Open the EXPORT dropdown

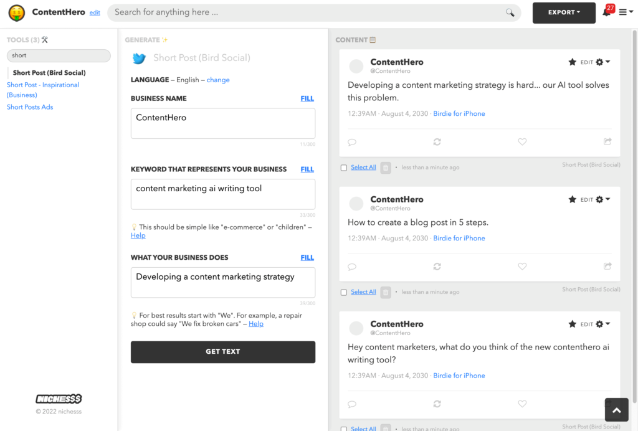[564, 12]
